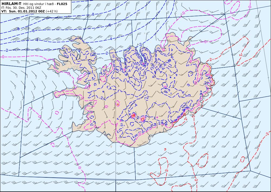The image size is (271, 192).
Task: Click the "Sun. 01.01.2012 00Z" valid time
Action: pyautogui.click(x=27, y=11)
